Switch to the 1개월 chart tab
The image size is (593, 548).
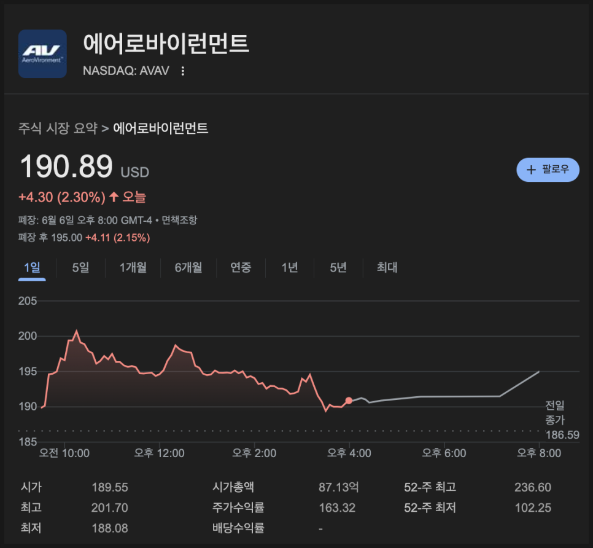pos(133,268)
